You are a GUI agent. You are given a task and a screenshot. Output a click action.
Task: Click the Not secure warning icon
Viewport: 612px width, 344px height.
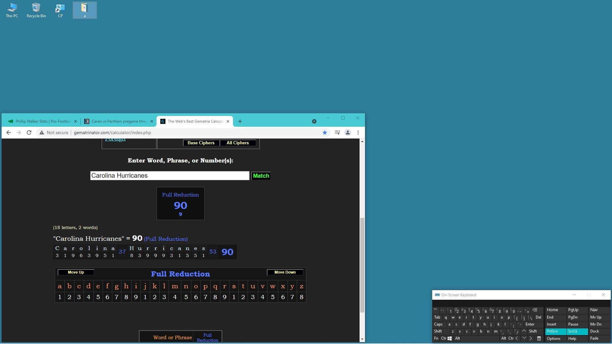pos(42,133)
